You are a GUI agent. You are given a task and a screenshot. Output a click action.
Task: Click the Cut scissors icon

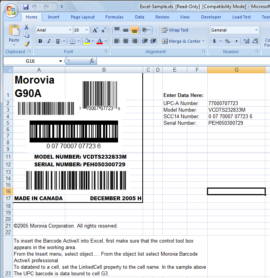point(27,27)
